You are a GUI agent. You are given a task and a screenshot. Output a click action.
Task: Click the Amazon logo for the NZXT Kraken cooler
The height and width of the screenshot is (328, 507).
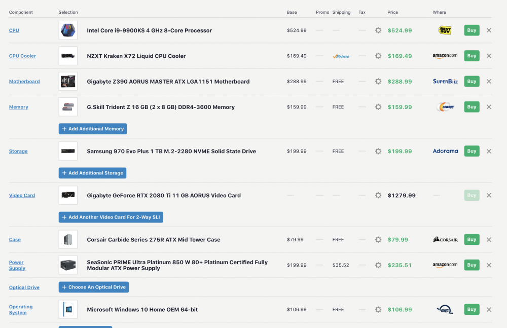445,56
